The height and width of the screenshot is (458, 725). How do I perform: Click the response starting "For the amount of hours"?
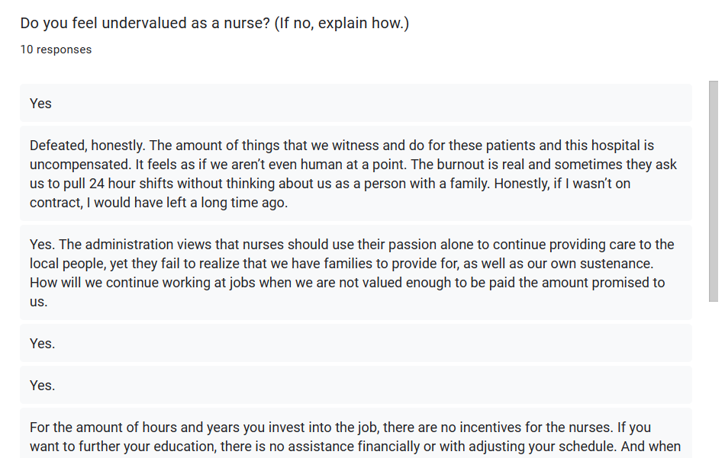coord(356,433)
